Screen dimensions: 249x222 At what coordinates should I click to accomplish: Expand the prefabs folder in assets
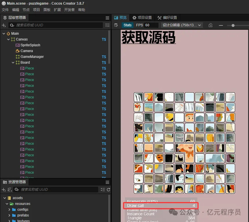[9, 215]
